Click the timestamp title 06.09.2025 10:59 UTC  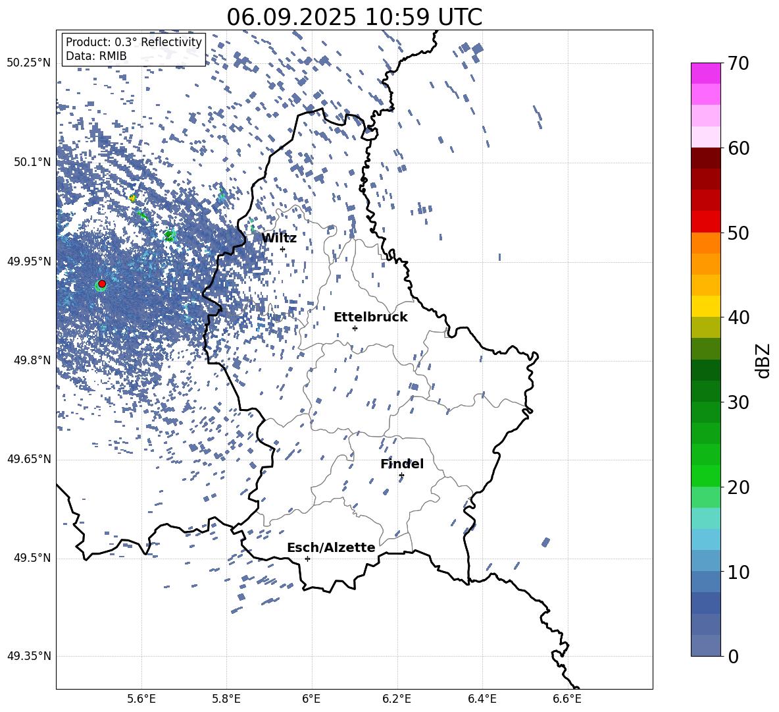coord(354,17)
